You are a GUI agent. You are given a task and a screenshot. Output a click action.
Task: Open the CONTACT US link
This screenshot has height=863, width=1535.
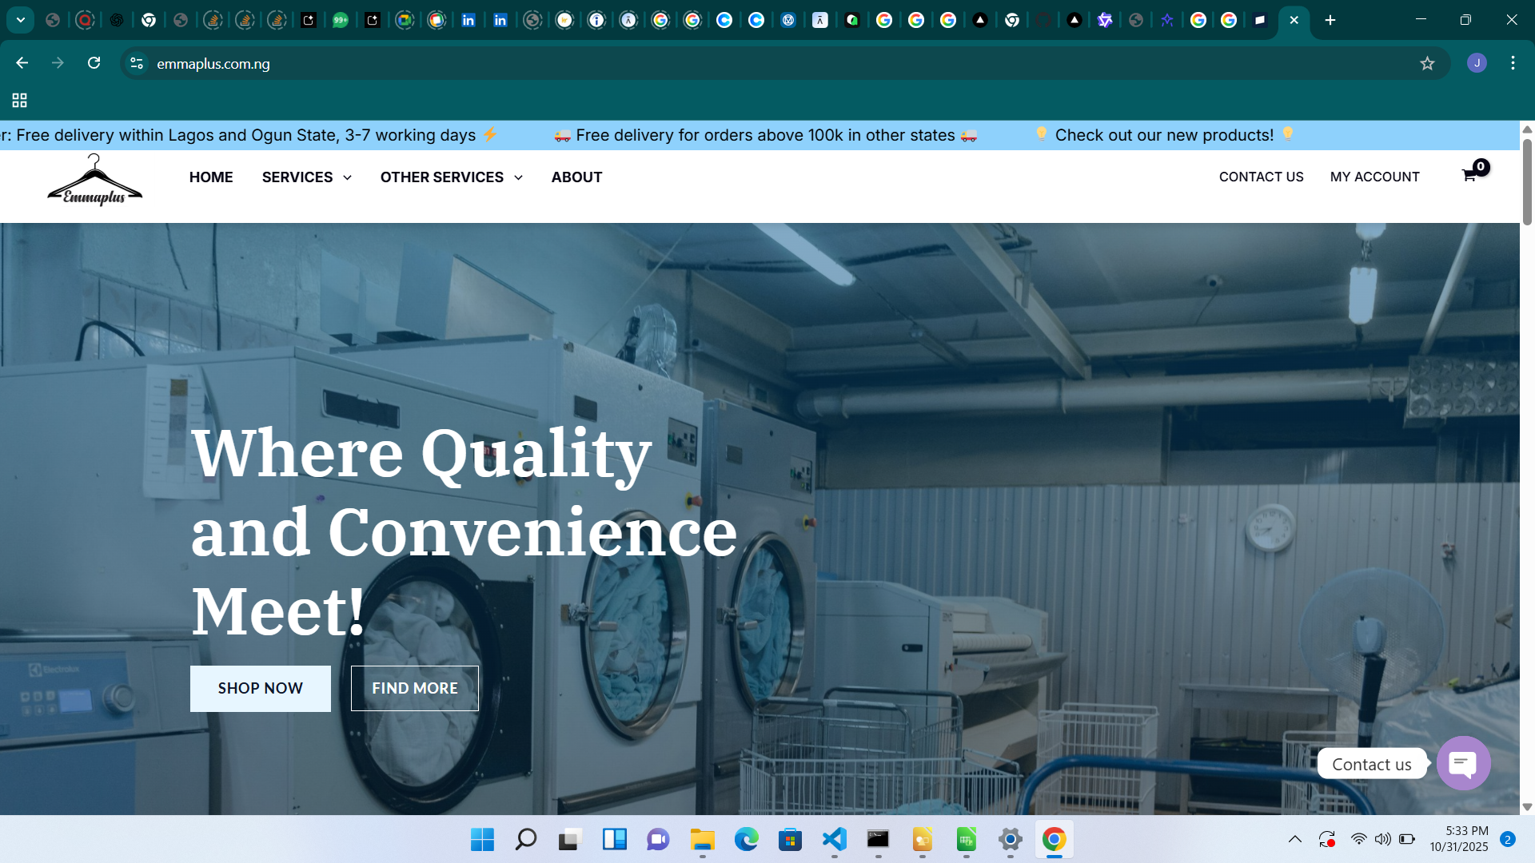click(1261, 177)
